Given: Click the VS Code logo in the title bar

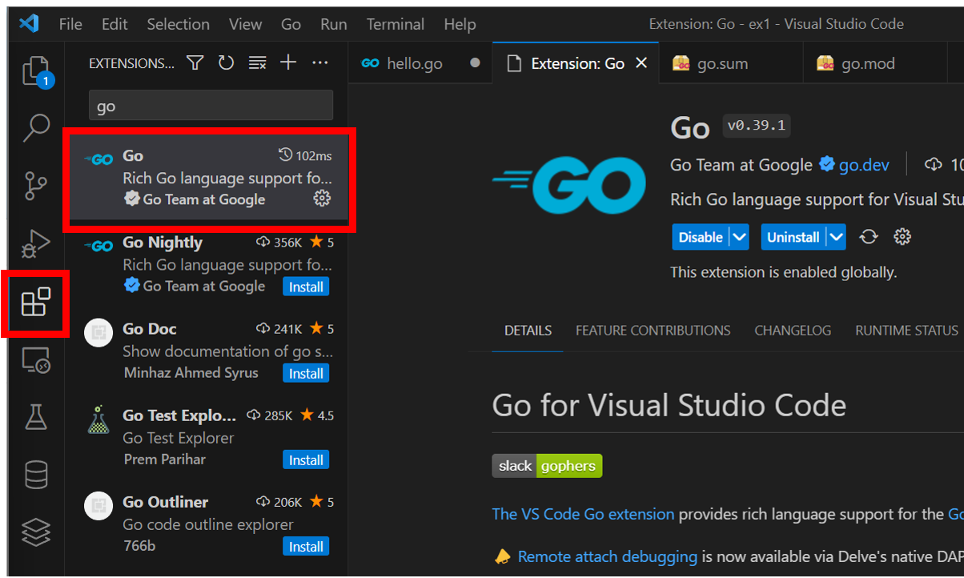Looking at the screenshot, I should [29, 24].
